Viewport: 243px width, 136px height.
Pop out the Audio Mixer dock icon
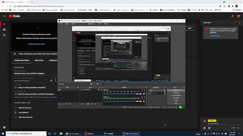click(x=146, y=88)
